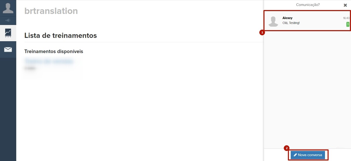Open messages via the envelope icon
Image resolution: width=351 pixels, height=161 pixels.
[x=8, y=49]
